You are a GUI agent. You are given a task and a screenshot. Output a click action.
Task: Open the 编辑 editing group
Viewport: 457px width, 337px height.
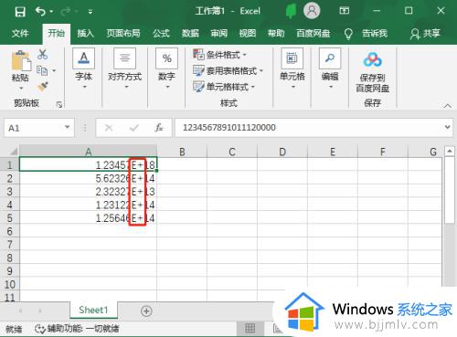point(330,69)
